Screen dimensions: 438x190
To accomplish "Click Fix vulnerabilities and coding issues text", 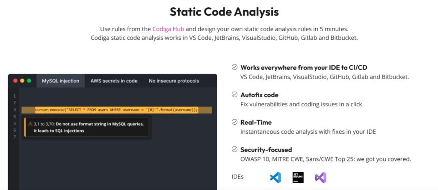I will [x=301, y=104].
